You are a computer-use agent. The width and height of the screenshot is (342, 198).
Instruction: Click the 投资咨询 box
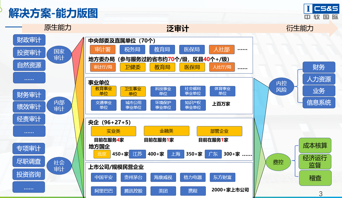pyautogui.click(x=29, y=174)
